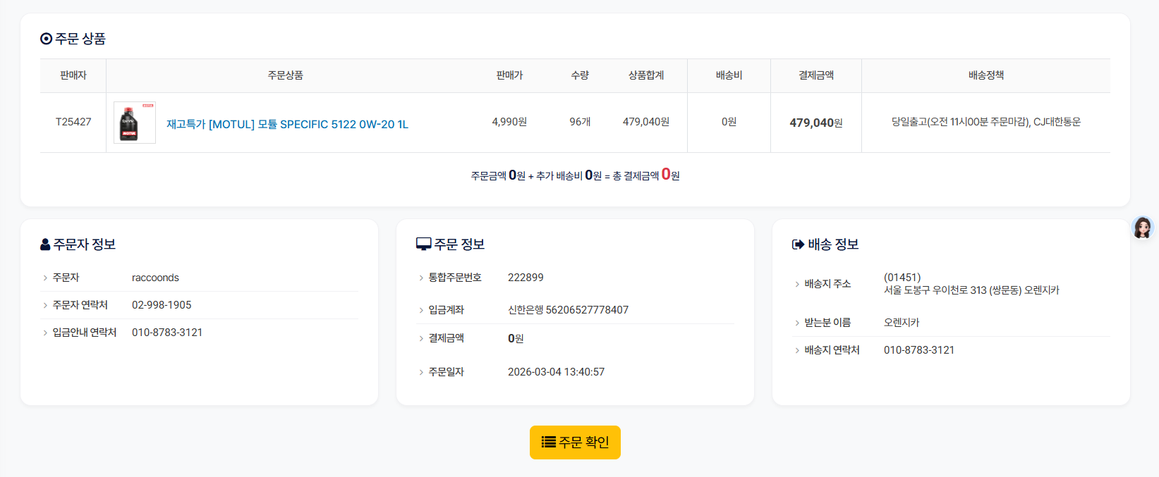Open the MOTUL SPECIFIC 5122 0W-20 product link

click(x=287, y=124)
